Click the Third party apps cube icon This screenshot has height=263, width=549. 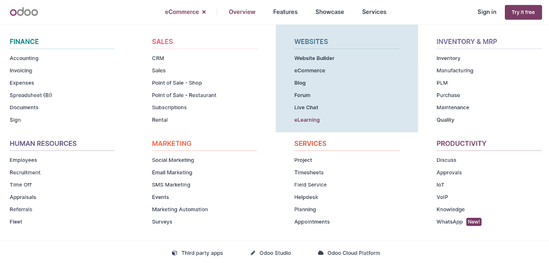174,253
